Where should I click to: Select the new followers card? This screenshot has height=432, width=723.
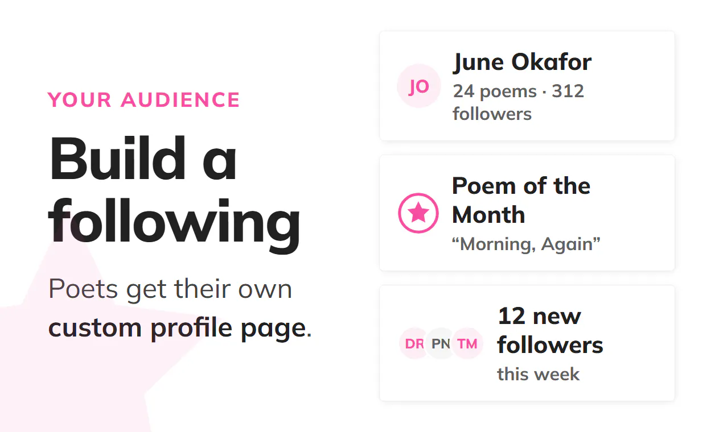pyautogui.click(x=527, y=343)
